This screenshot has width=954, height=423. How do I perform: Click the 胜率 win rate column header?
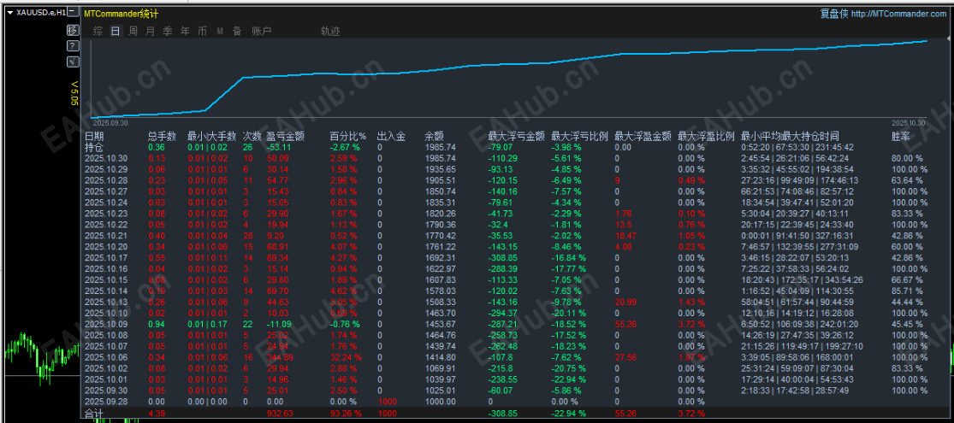[x=900, y=136]
